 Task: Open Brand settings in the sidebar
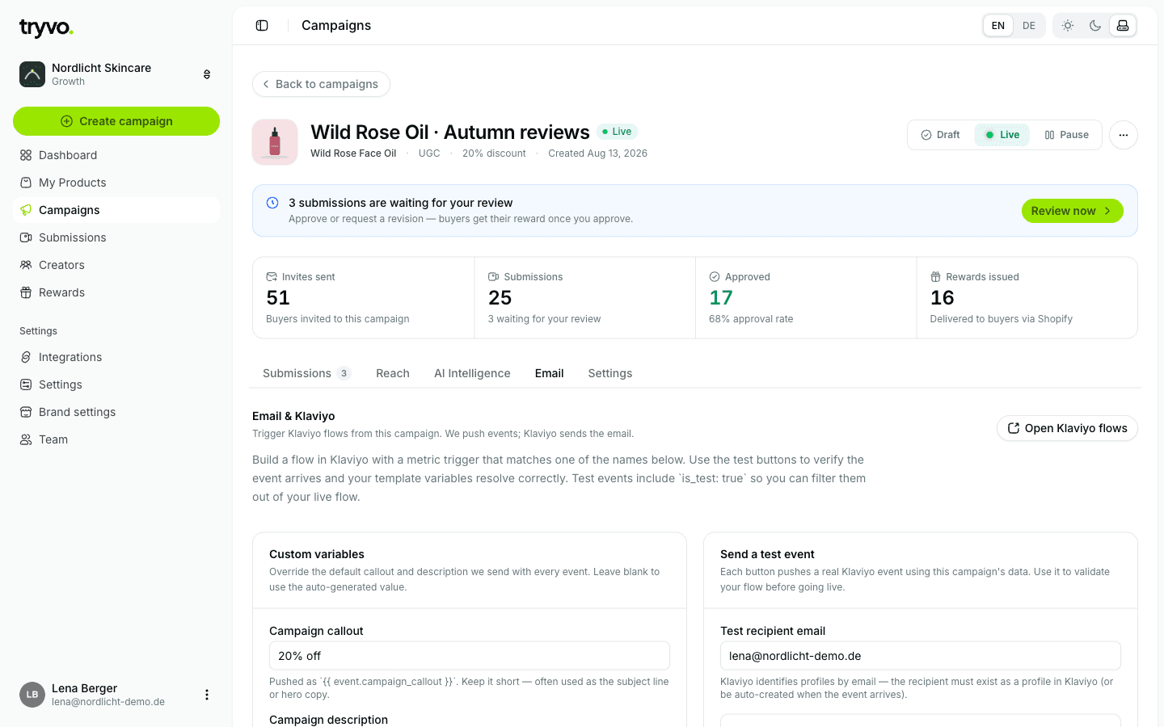pos(116,412)
